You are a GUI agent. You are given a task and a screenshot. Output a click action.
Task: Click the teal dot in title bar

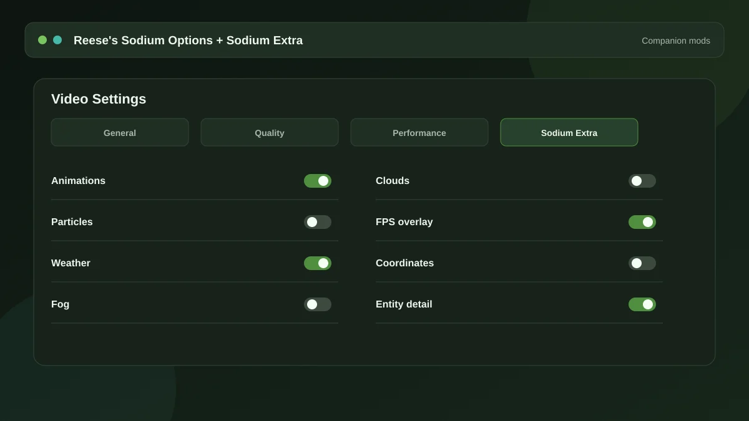57,40
